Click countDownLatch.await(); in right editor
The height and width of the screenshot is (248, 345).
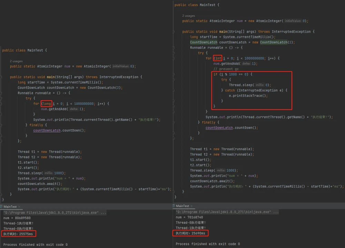click(x=212, y=181)
